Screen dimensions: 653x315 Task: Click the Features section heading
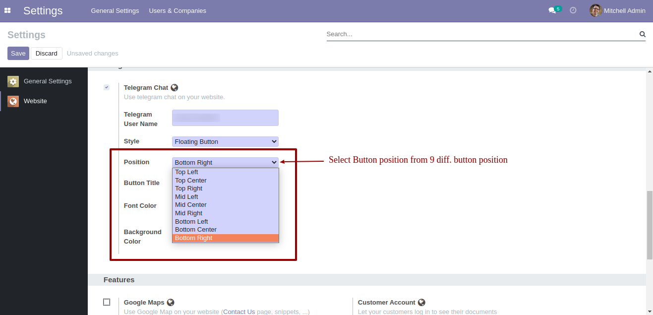(119, 280)
